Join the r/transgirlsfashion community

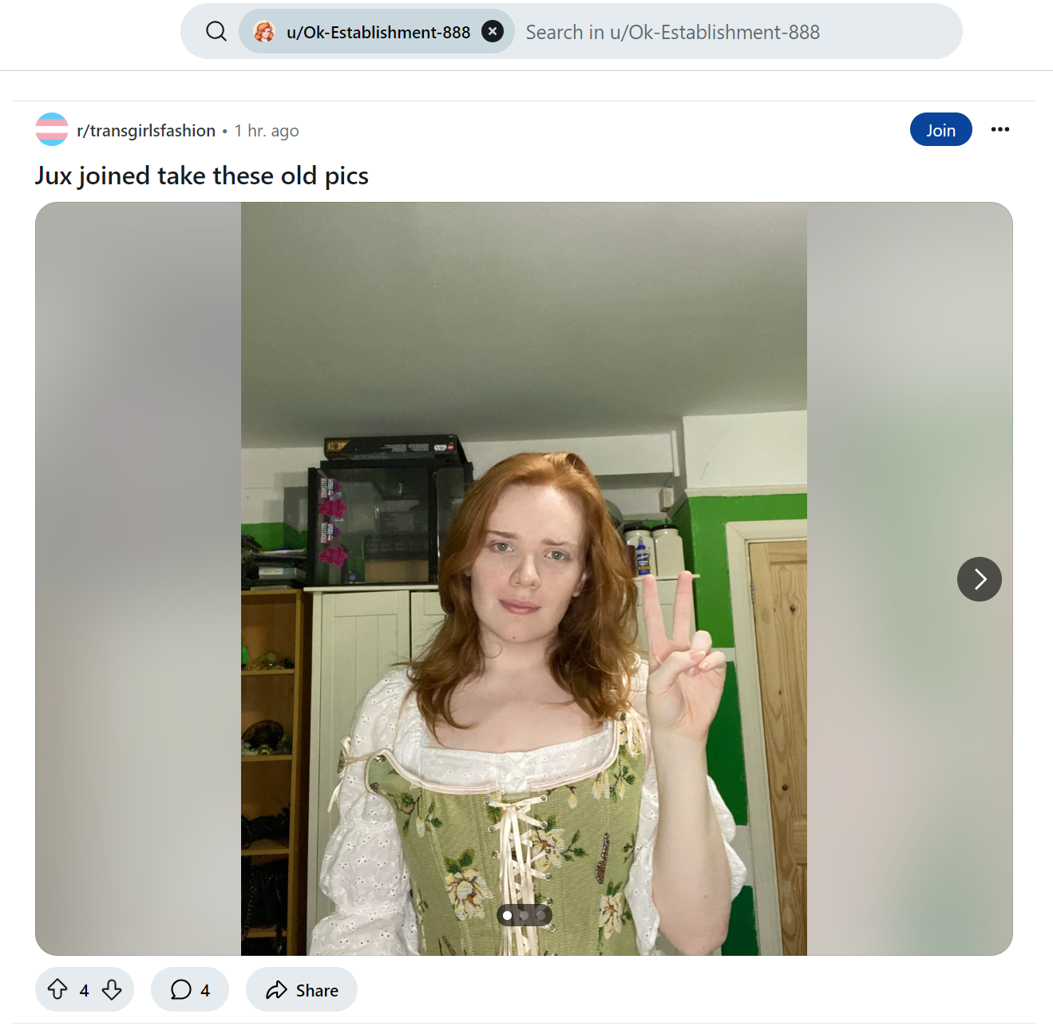940,130
